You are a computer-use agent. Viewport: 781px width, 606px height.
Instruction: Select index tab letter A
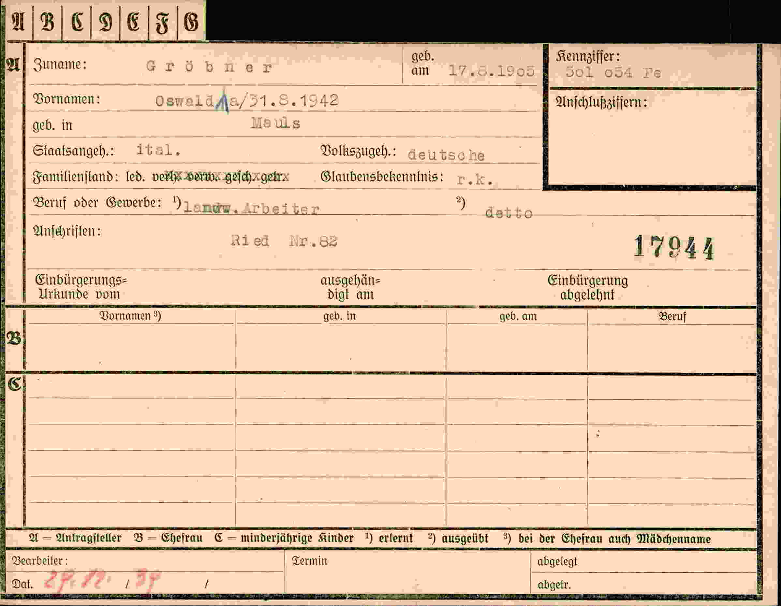19,22
